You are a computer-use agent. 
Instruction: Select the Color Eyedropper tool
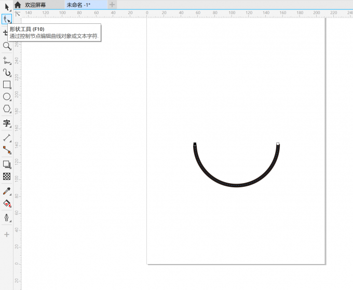(7, 191)
